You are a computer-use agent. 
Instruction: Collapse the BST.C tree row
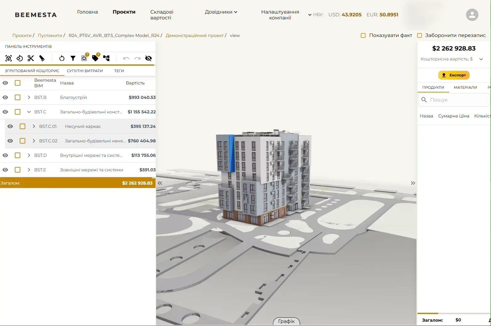(29, 112)
